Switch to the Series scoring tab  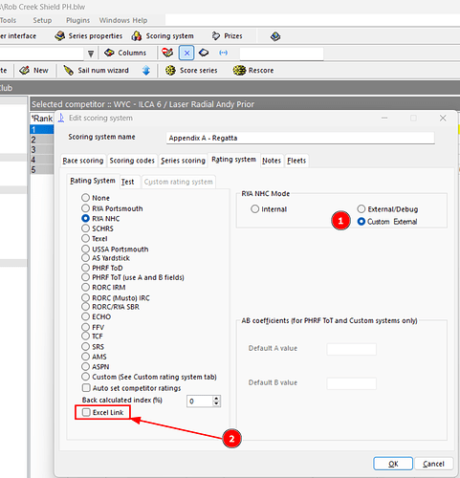tap(183, 161)
